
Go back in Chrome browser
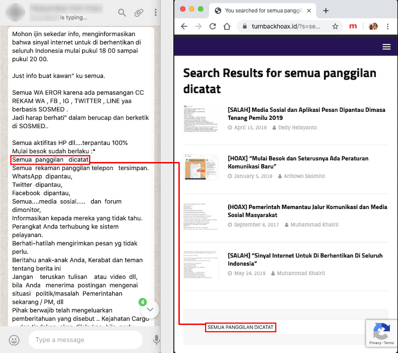click(x=184, y=26)
